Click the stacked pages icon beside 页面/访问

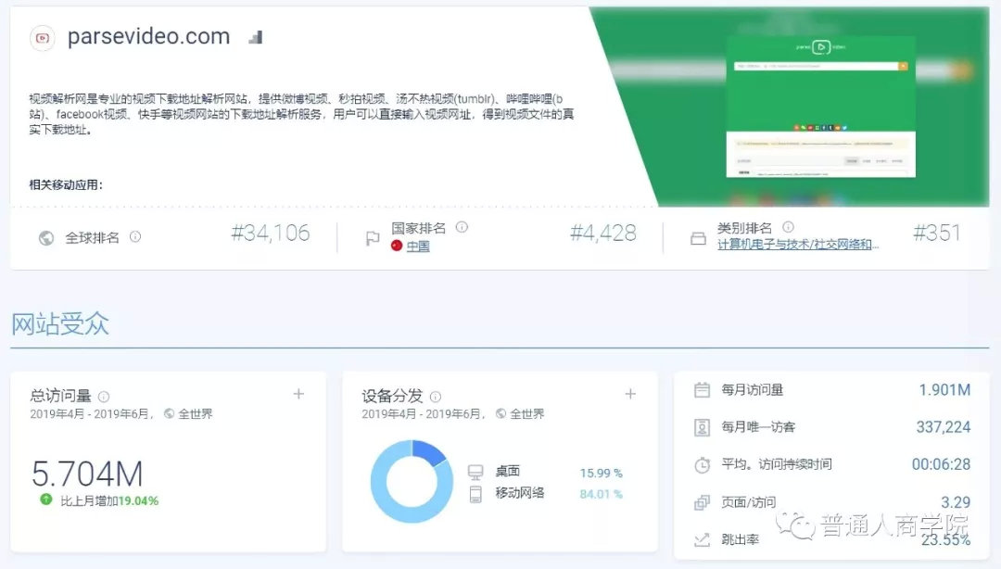(x=701, y=501)
